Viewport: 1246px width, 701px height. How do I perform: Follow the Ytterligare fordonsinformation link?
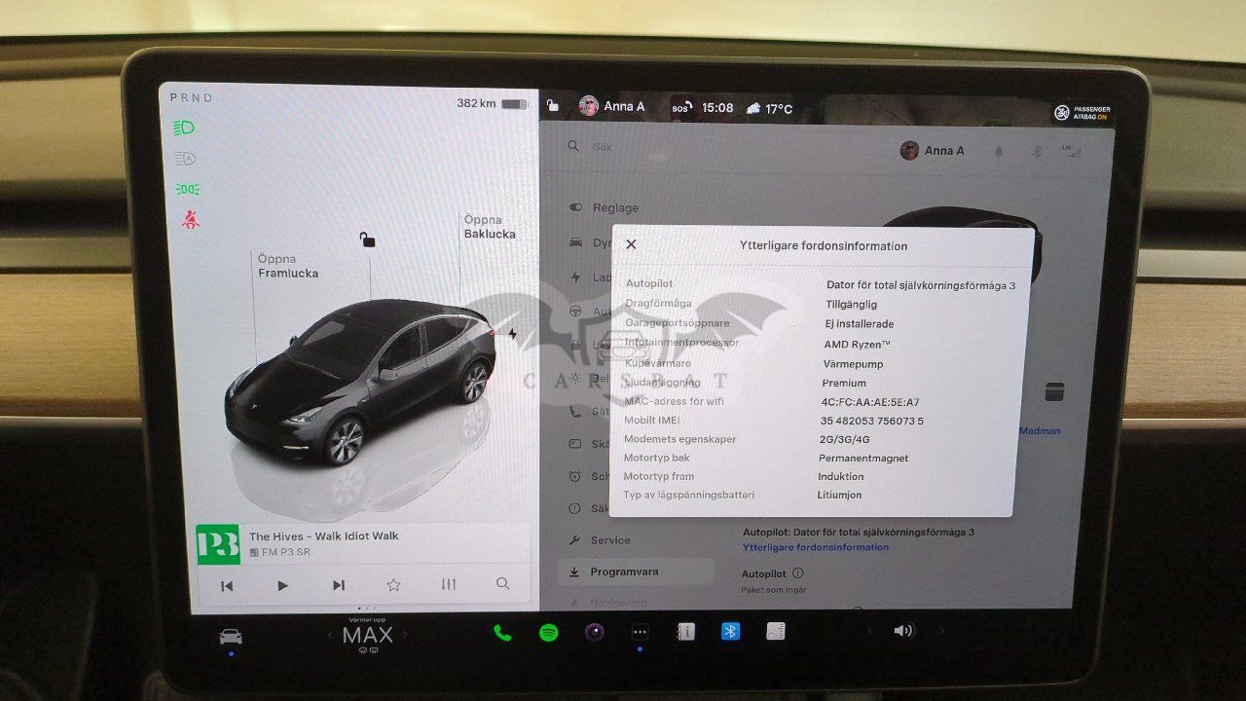coord(816,547)
